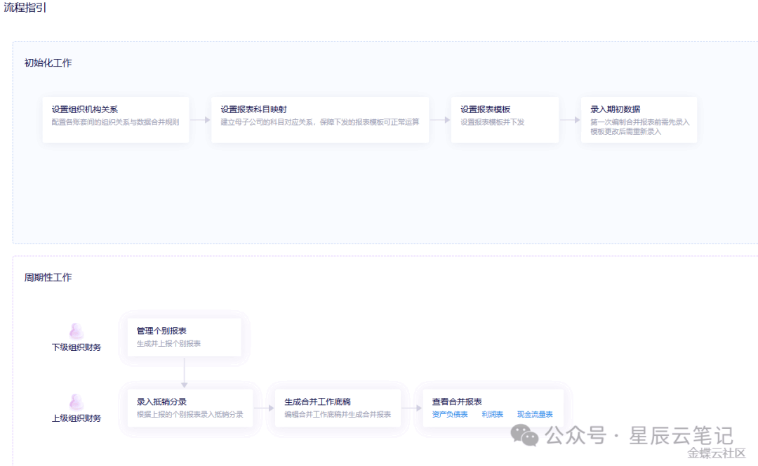This screenshot has width=758, height=466.
Task: Open the 现金流量表 link
Action: pyautogui.click(x=535, y=415)
